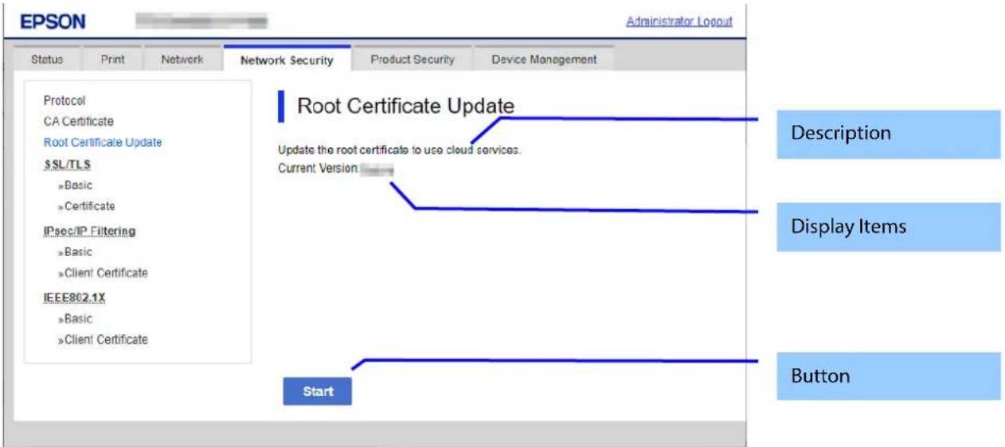Open Client Certificate under IEEE802.1X
Viewport: 1005px width, 447px height.
(x=103, y=340)
